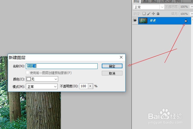The image size is (193, 129).
Task: Enable lock transparent pixels icon
Action: [144, 14]
